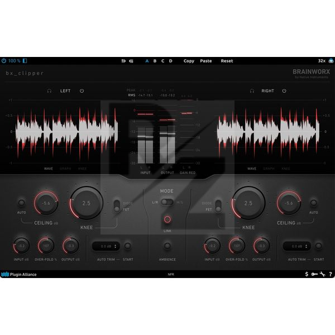The height and width of the screenshot is (335, 335).
Task: Click the right CEILING dB knob
Action: coord(289,203)
